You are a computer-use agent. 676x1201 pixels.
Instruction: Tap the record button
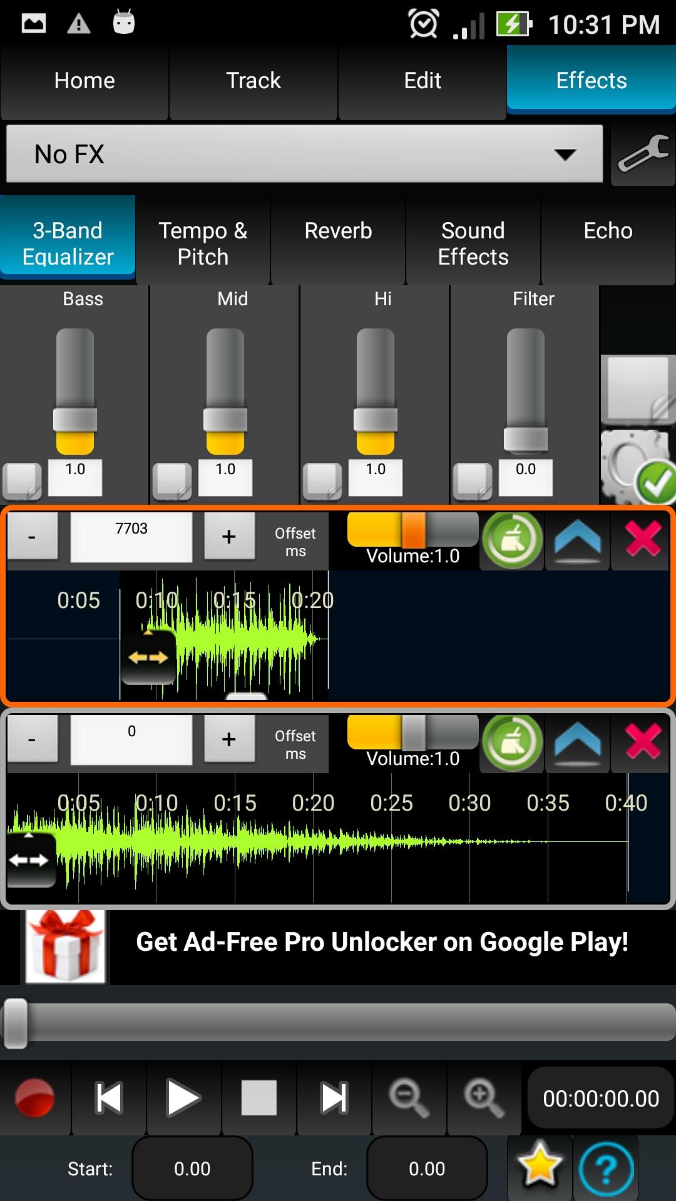pos(35,1098)
